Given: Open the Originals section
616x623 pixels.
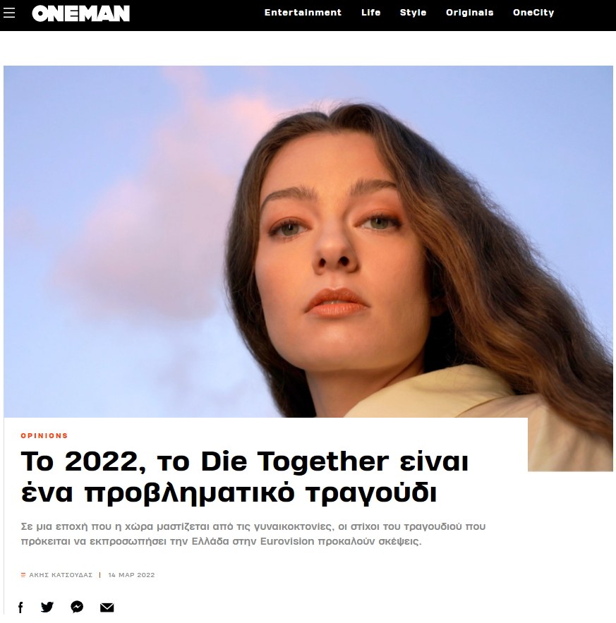Looking at the screenshot, I should pos(469,13).
